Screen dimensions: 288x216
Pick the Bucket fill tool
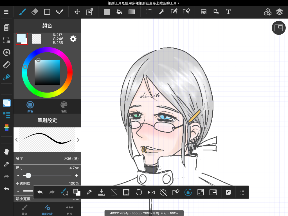click(x=119, y=12)
